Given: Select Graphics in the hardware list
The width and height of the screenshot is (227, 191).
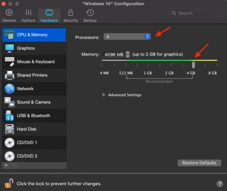Looking at the screenshot, I should [34, 48].
